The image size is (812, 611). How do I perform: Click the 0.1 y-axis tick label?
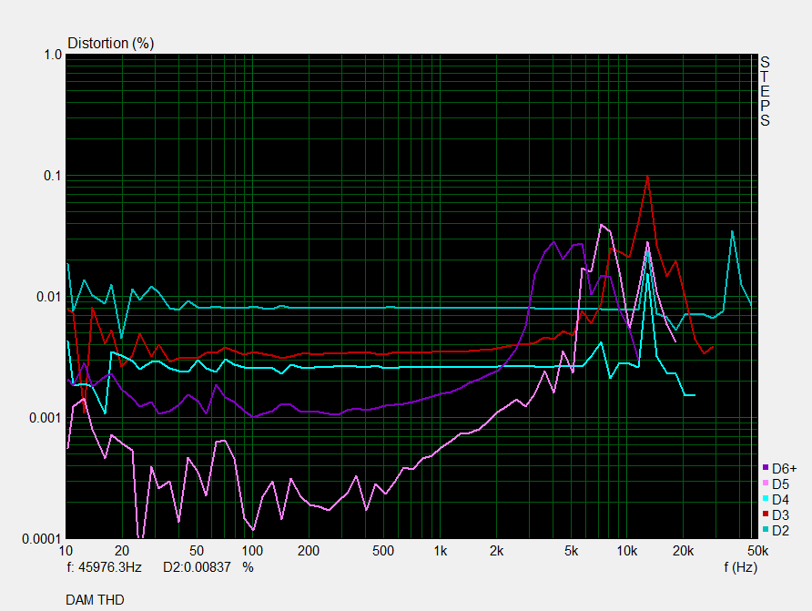point(53,176)
